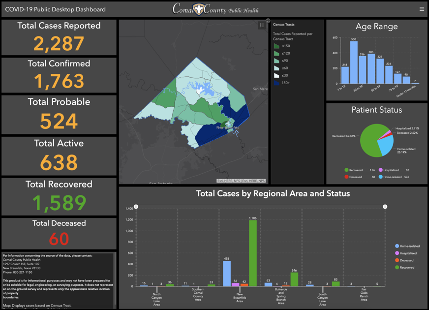Viewport: 429px width, 310px height.
Task: Toggle Home-isolated series in bar chart legend
Action: (x=407, y=246)
